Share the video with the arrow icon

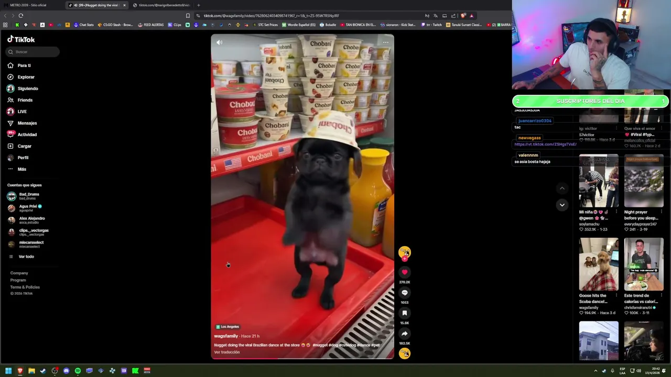pos(404,334)
